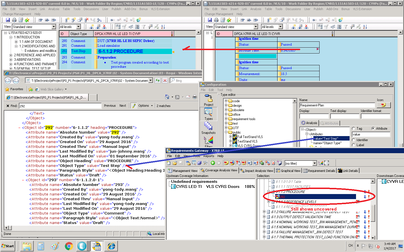Open the All levels dropdown in left DOORS window
The image size is (404, 252).
79,27
